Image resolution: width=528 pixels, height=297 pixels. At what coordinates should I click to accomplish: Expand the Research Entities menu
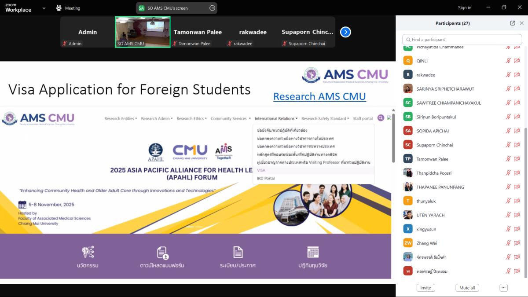(121, 118)
